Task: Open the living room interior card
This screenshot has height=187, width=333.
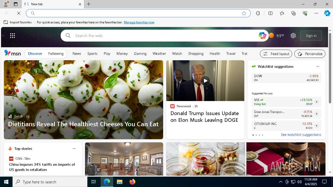Action: coord(124,159)
